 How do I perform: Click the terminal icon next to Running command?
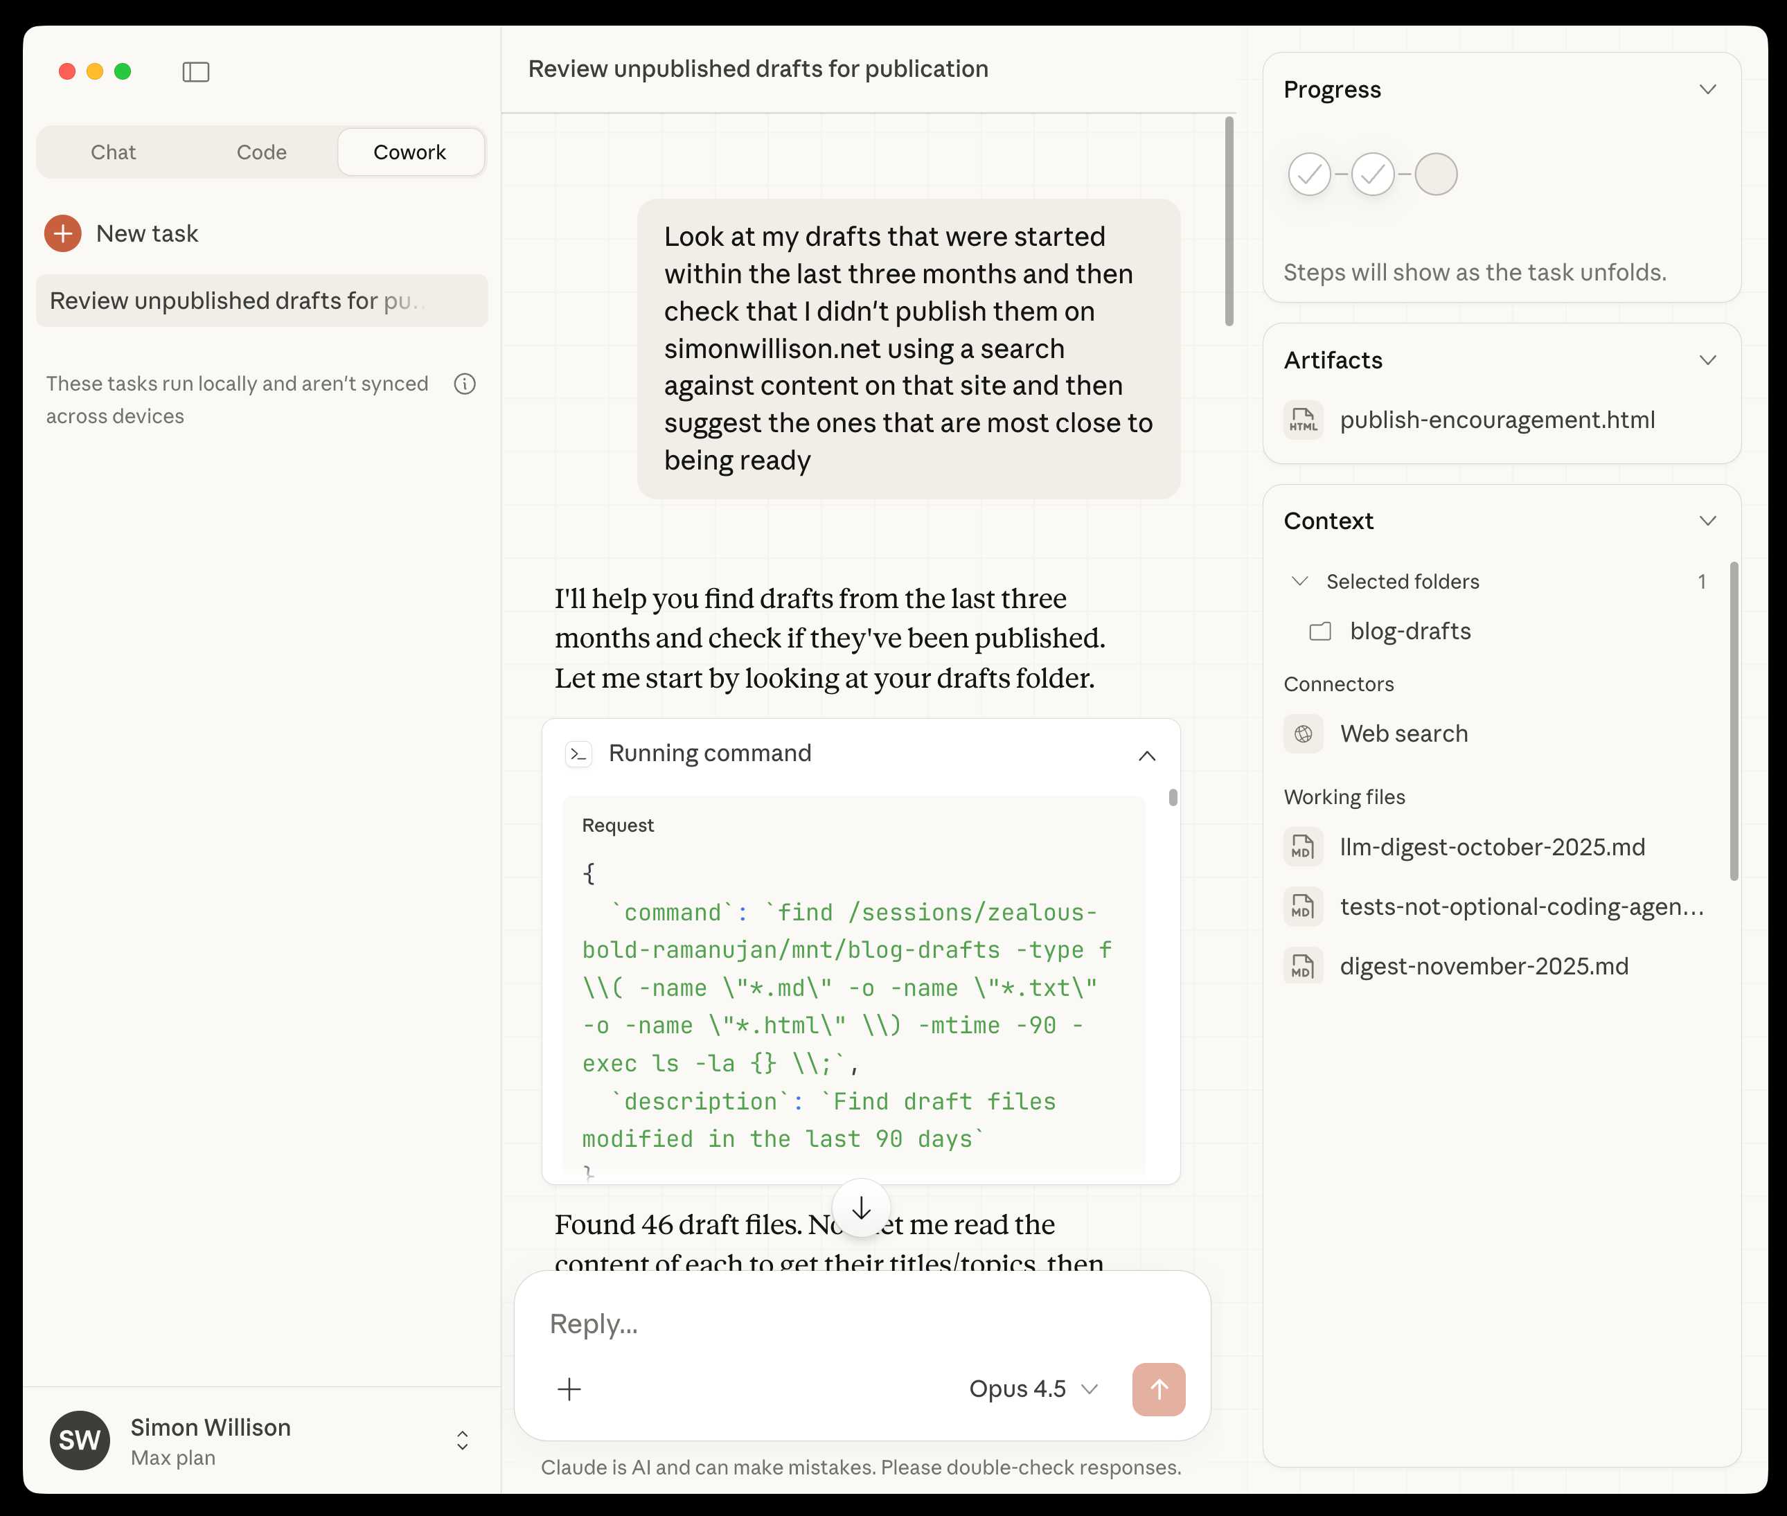pyautogui.click(x=580, y=753)
